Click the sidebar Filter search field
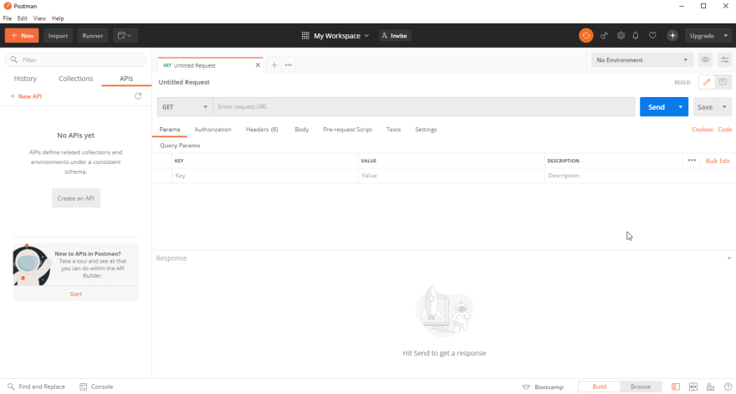The height and width of the screenshot is (394, 736). coord(75,59)
